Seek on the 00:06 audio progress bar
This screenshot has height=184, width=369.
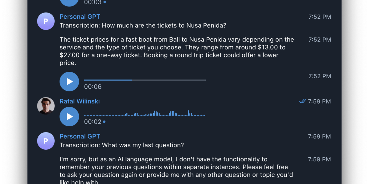click(x=145, y=80)
